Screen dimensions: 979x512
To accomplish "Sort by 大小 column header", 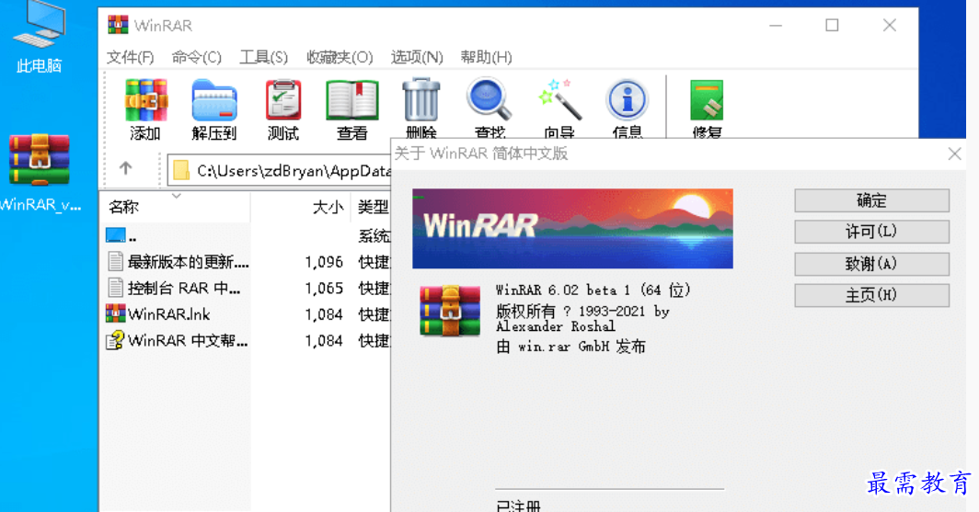I will pos(301,207).
